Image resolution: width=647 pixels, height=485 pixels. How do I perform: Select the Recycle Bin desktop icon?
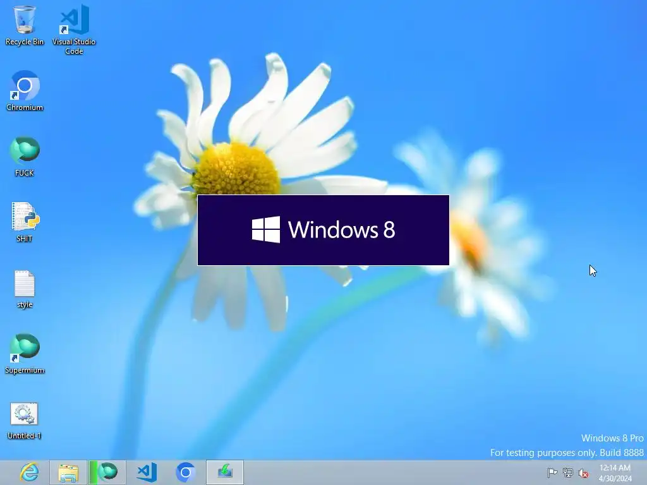25,25
